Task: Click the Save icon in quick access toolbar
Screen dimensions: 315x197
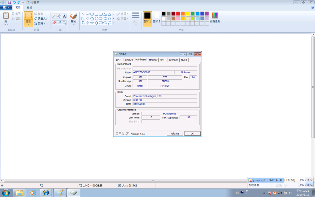Action: 10,2
